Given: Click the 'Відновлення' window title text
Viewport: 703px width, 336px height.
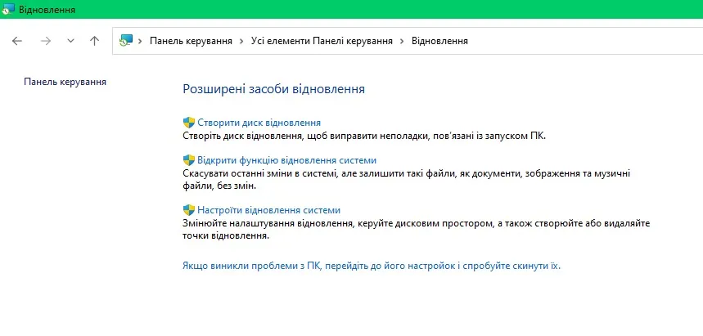Looking at the screenshot, I should click(47, 10).
